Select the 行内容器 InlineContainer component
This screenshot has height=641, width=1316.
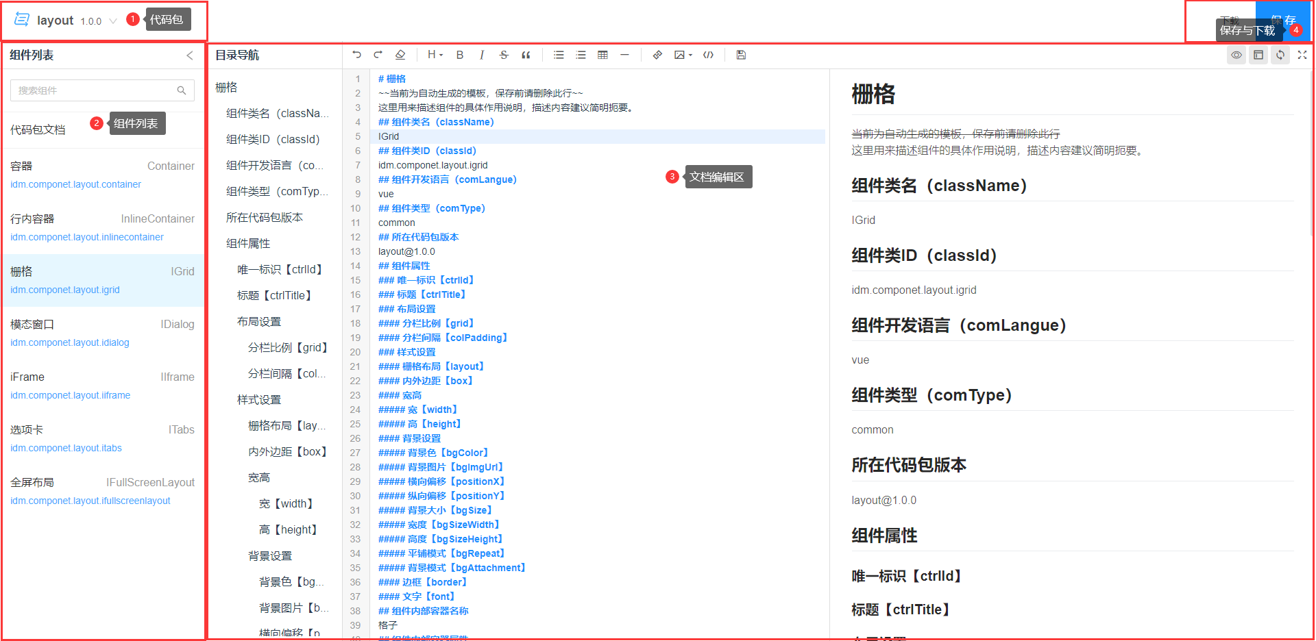click(x=102, y=227)
